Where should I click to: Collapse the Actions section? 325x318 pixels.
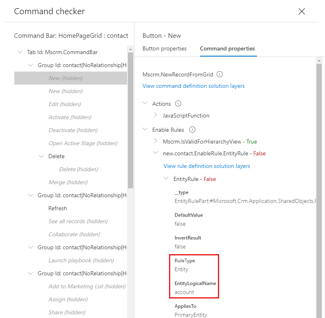click(x=145, y=104)
